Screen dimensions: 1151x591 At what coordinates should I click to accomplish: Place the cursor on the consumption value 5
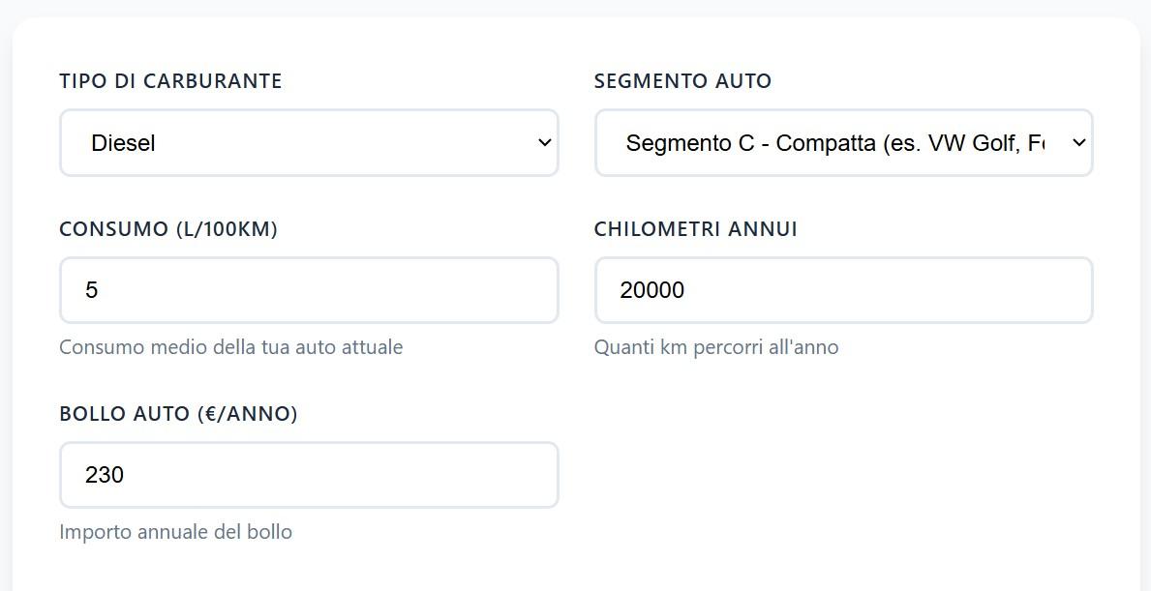pyautogui.click(x=92, y=290)
